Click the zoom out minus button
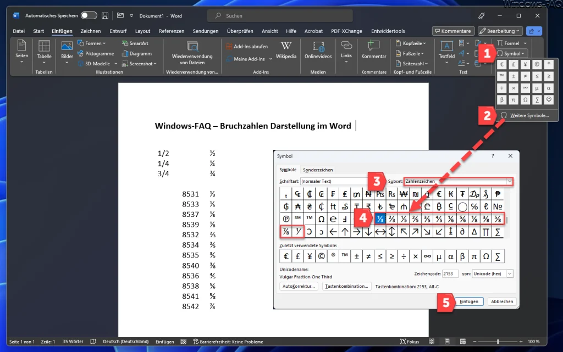Image resolution: width=563 pixels, height=352 pixels. [x=474, y=342]
